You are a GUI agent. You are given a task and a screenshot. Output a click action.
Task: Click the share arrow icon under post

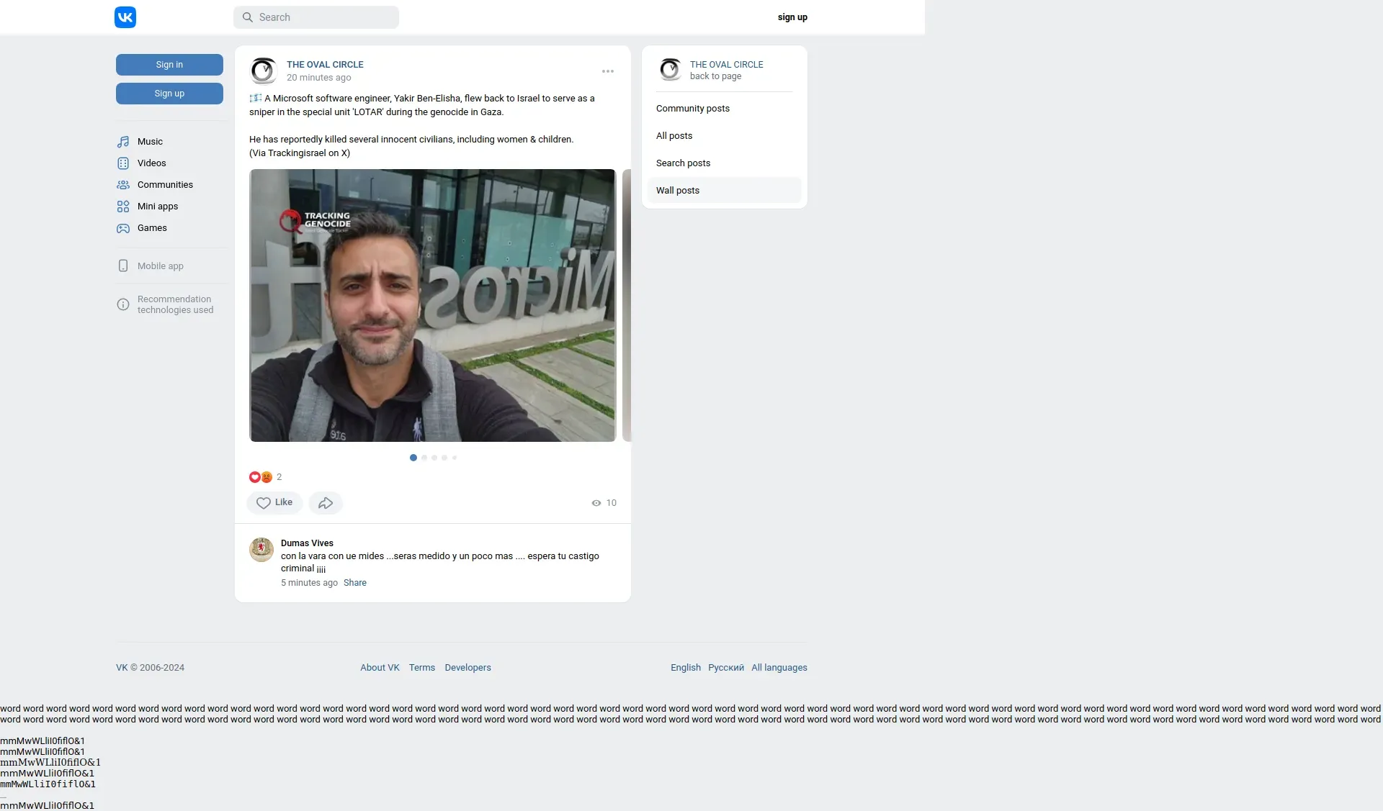click(326, 503)
